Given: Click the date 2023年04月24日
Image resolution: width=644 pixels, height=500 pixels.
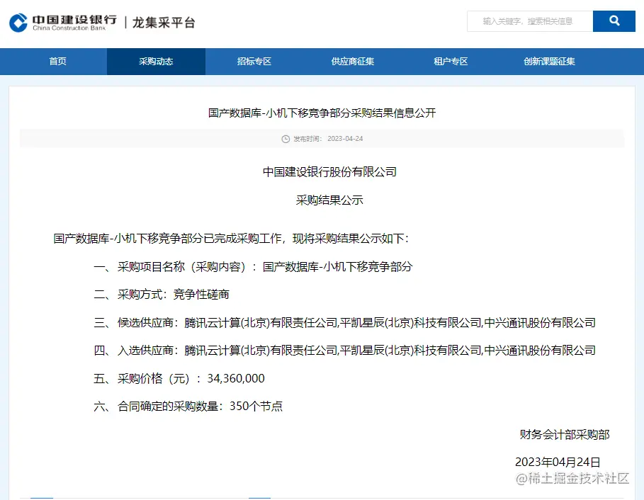Looking at the screenshot, I should pyautogui.click(x=558, y=462).
